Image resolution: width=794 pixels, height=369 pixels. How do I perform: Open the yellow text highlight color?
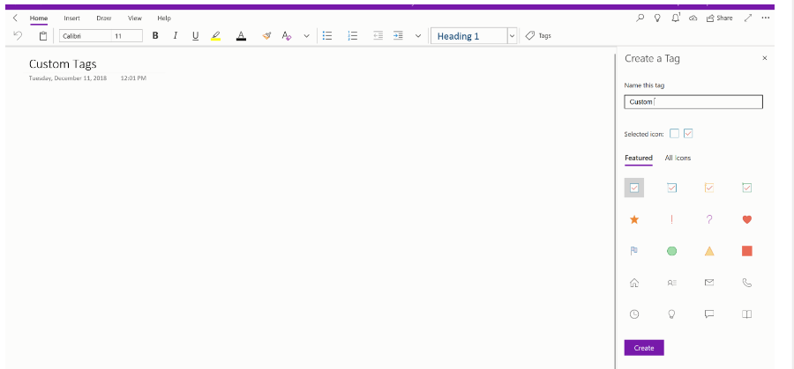216,36
